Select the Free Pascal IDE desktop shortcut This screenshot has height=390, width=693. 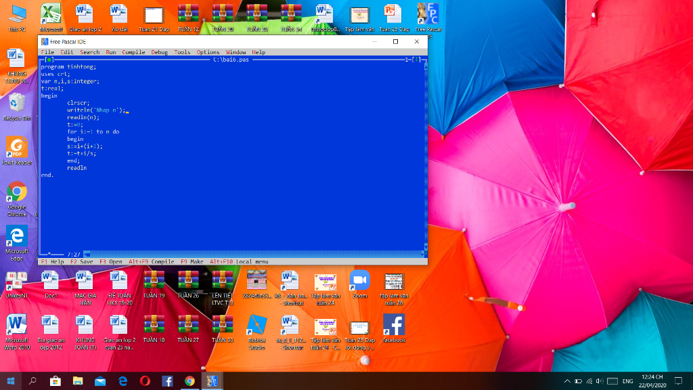click(x=428, y=20)
